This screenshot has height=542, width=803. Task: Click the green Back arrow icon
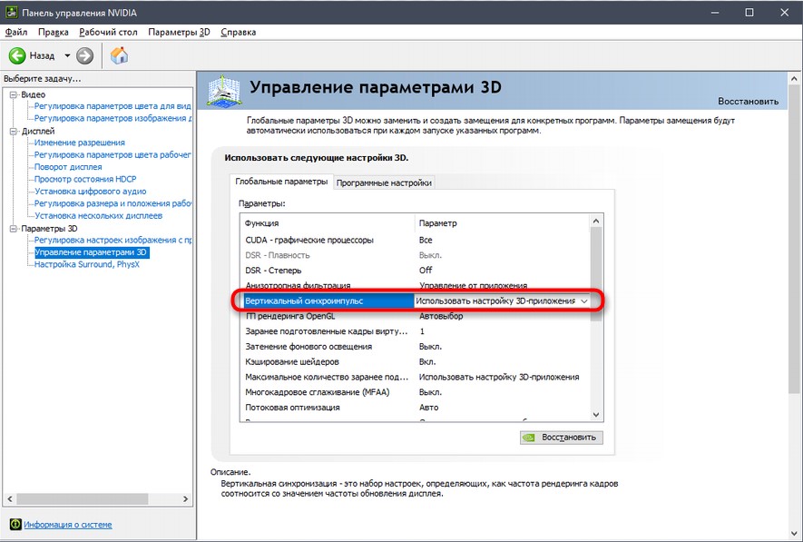pos(17,55)
